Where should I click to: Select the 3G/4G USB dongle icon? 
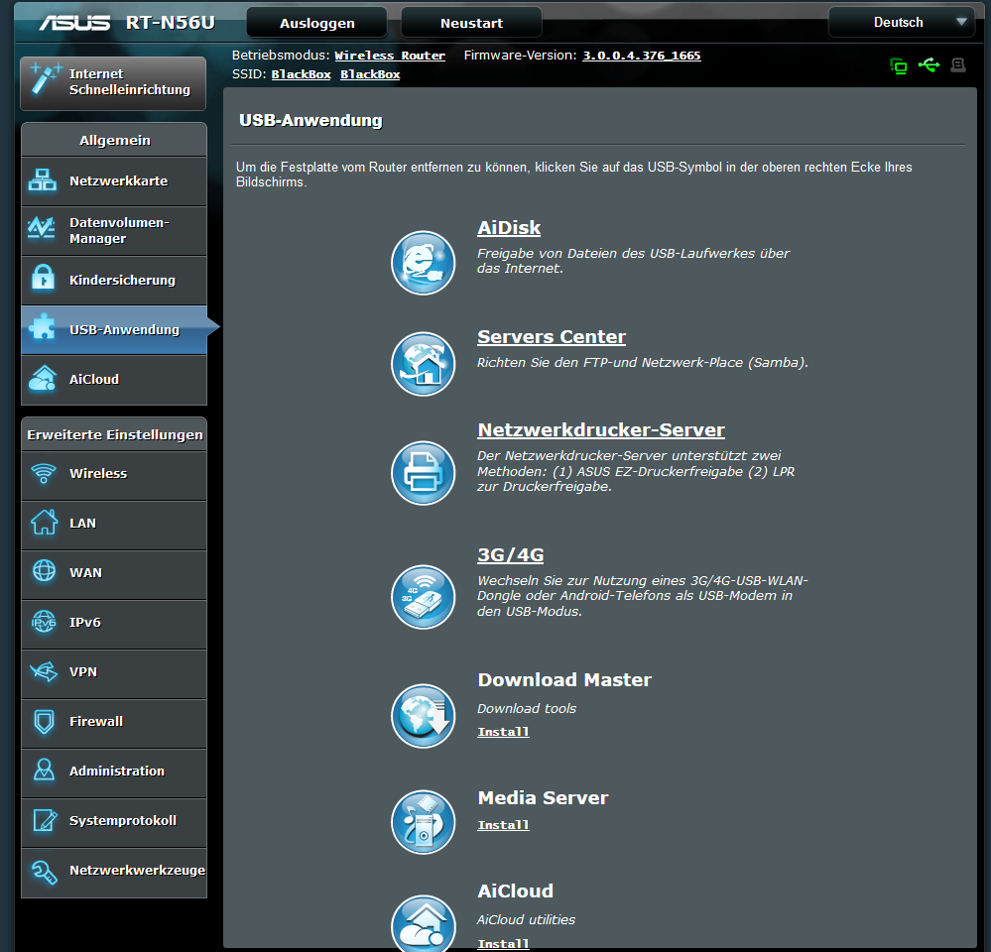423,596
